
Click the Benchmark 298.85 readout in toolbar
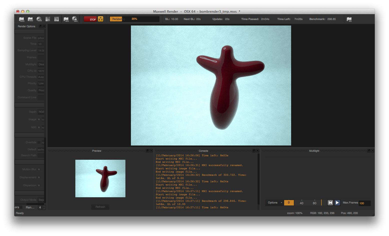322,19
